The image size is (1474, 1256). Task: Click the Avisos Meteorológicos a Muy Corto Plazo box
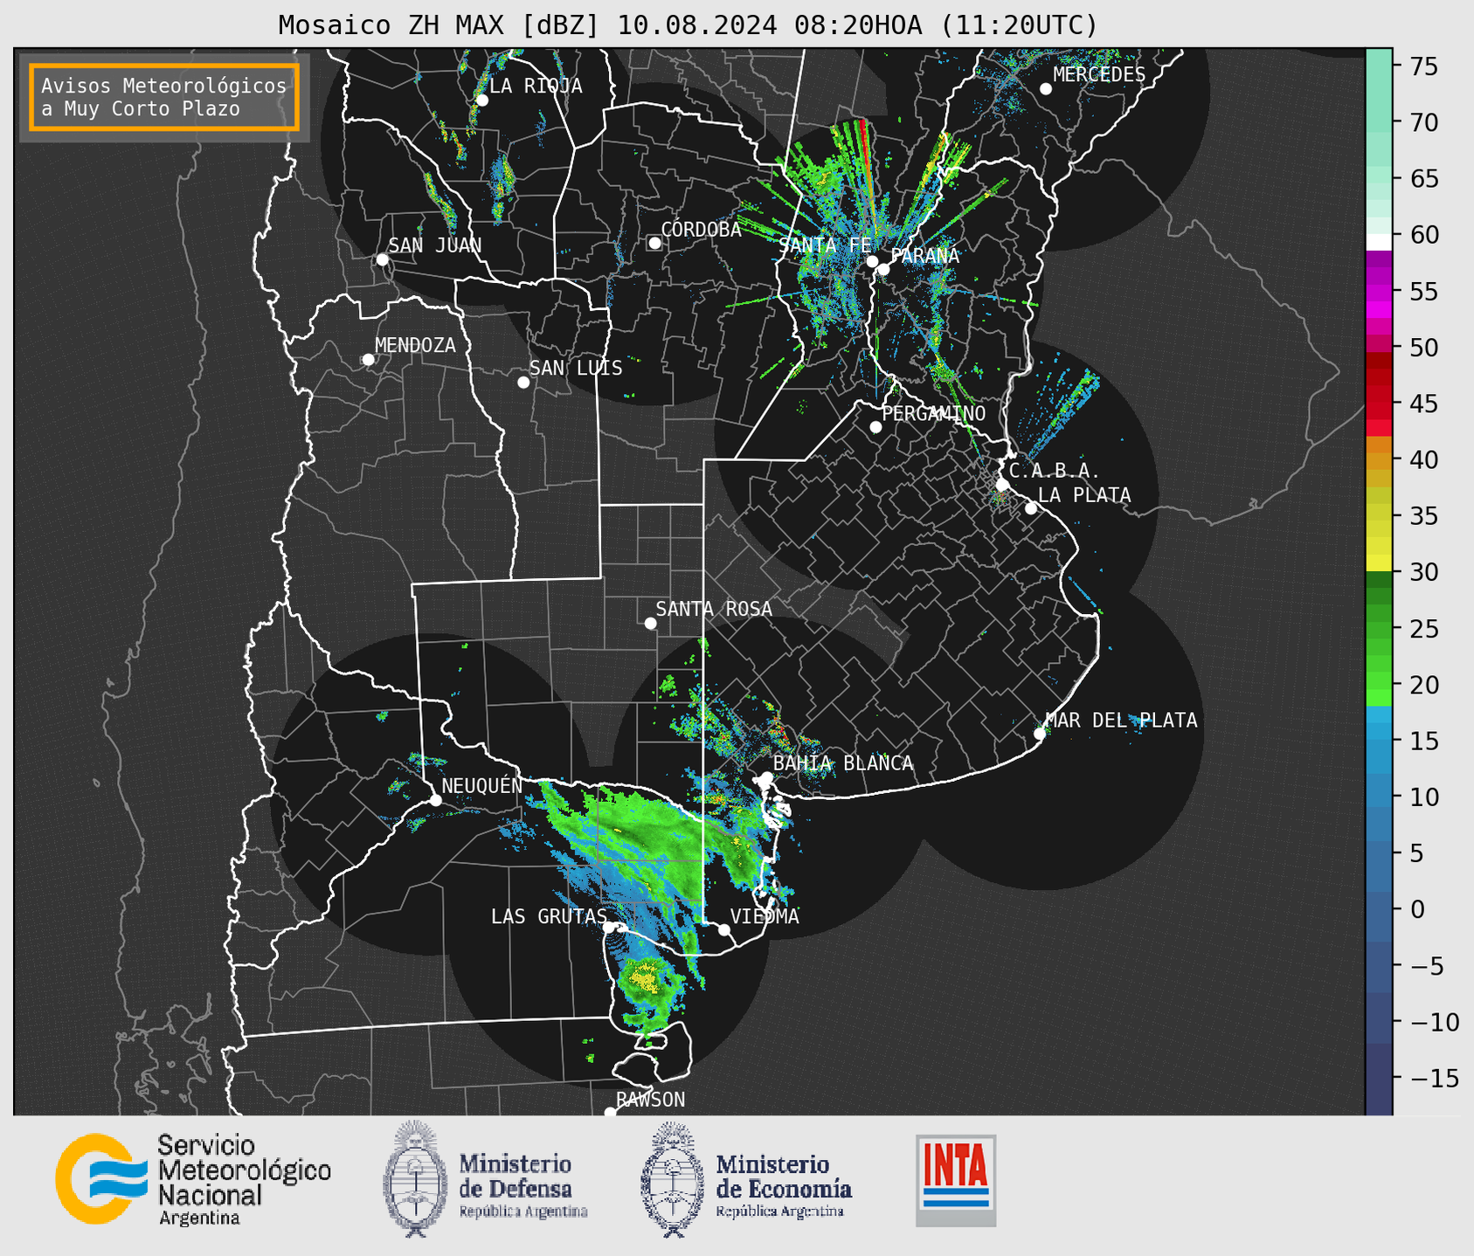point(164,97)
